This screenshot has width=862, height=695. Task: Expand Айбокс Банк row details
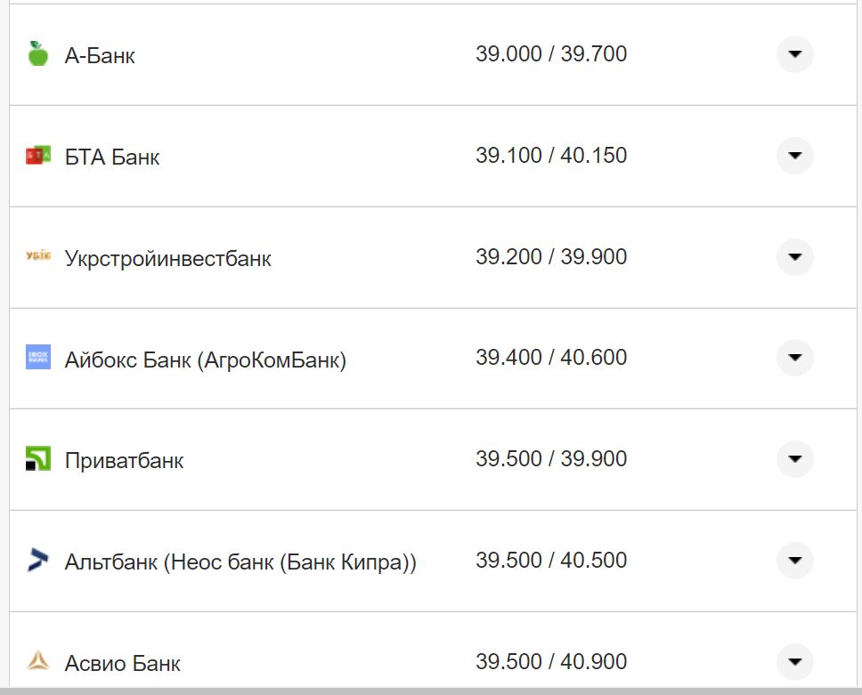pos(794,358)
